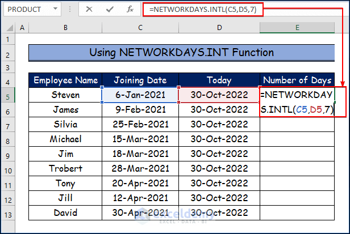350x234 pixels.
Task: Select joining date 6-Jan-2021
Action: (140, 95)
